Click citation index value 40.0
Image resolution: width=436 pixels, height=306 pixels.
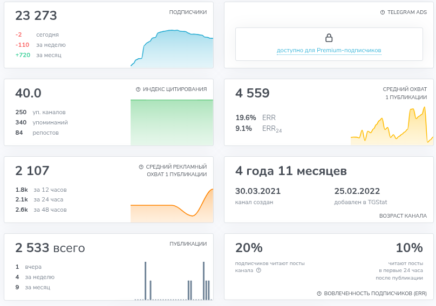pyautogui.click(x=29, y=93)
